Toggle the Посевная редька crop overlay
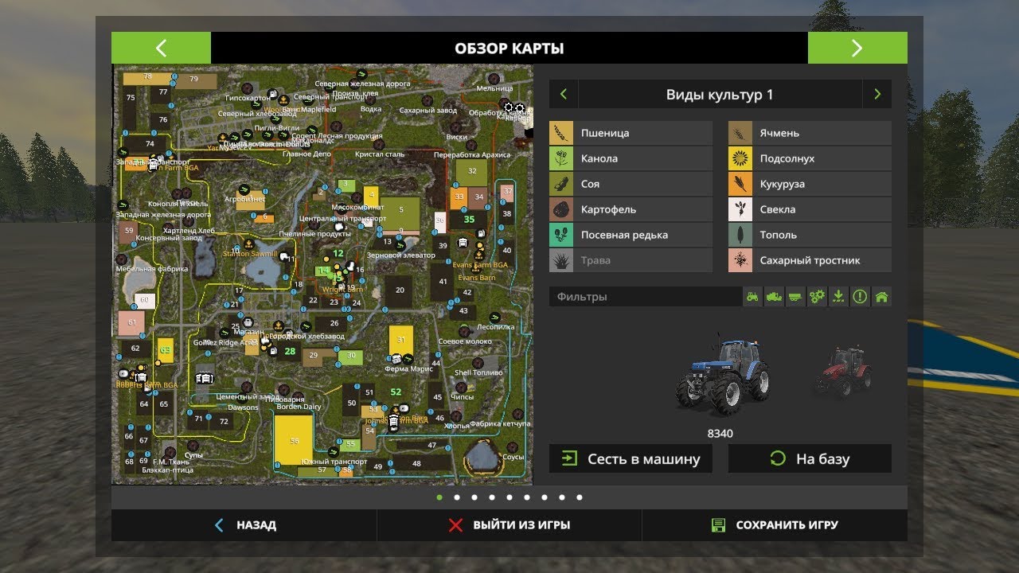1019x573 pixels. [631, 235]
